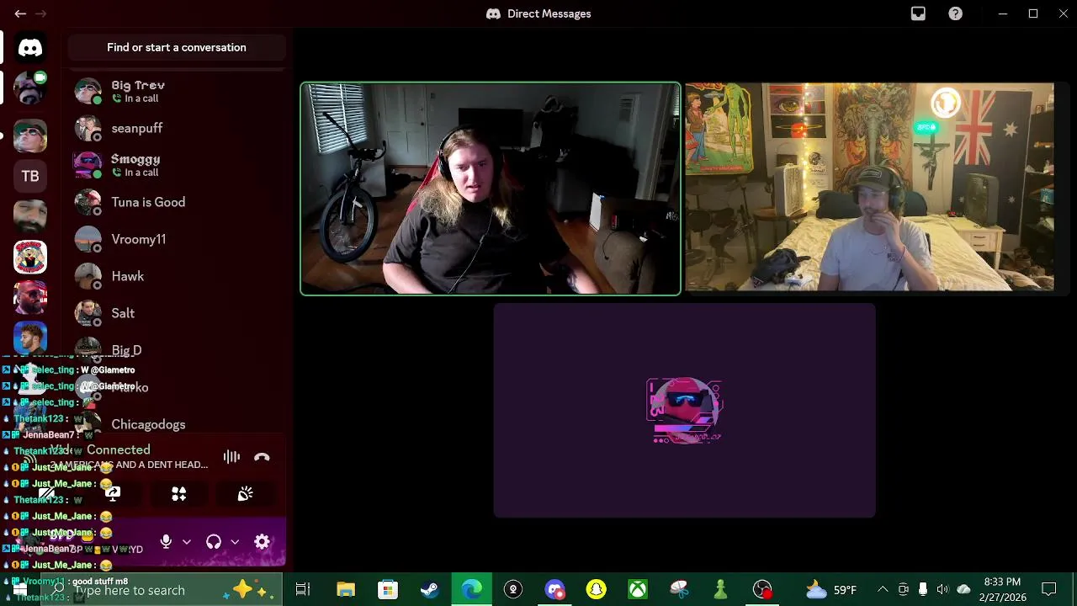
Task: Show hidden system tray icons
Action: point(883,590)
